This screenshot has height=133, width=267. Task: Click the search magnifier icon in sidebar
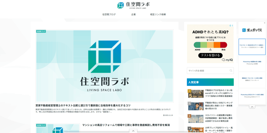click(x=231, y=71)
